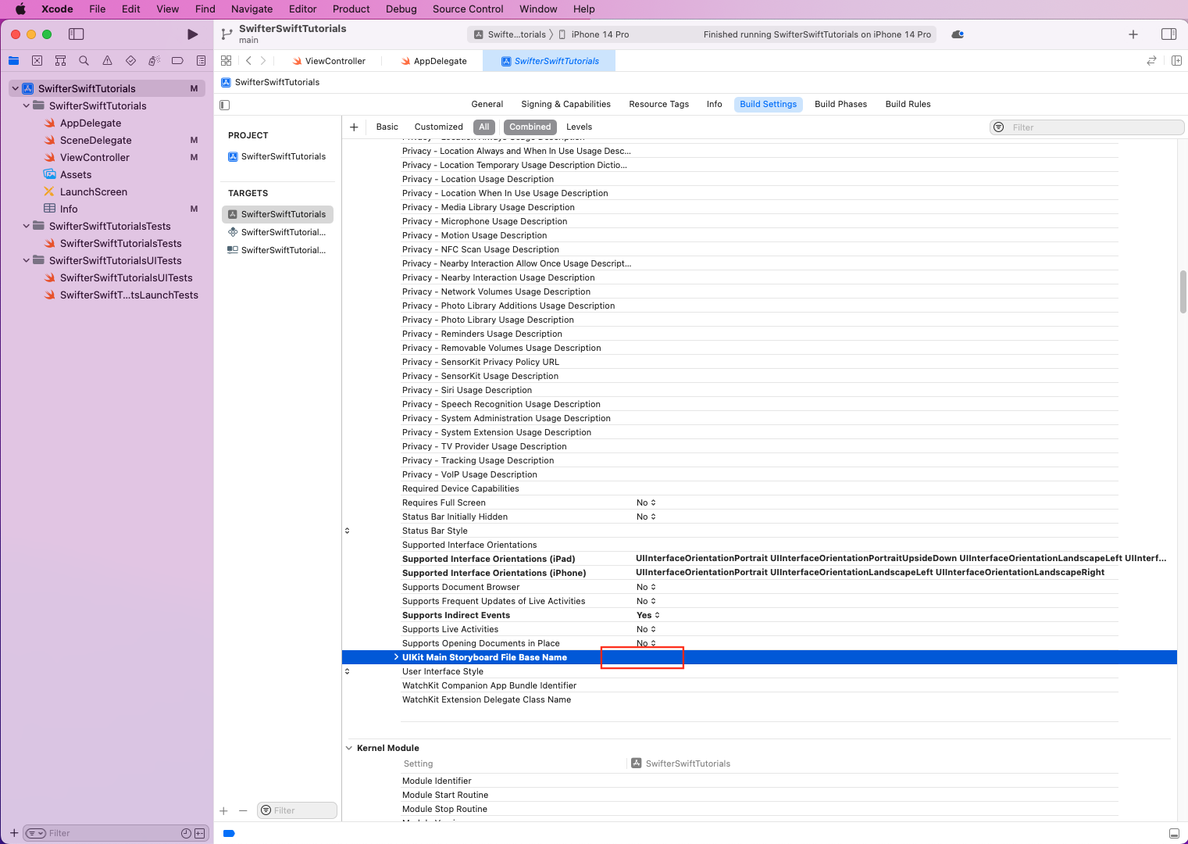Open Status Bar Initially Hidden dropdown
The height and width of the screenshot is (844, 1188).
click(x=646, y=517)
